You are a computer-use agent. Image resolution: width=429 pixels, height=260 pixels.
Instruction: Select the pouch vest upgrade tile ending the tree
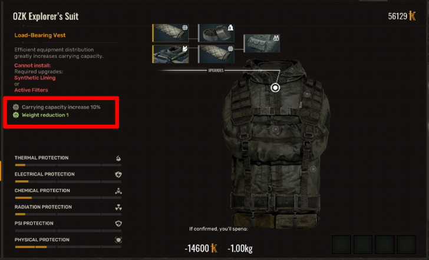tap(262, 44)
